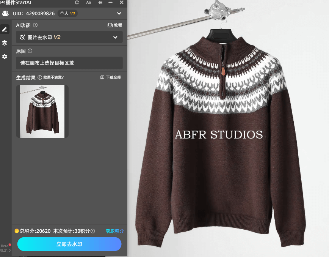Open the 教程 tutorial guide

coord(113,25)
